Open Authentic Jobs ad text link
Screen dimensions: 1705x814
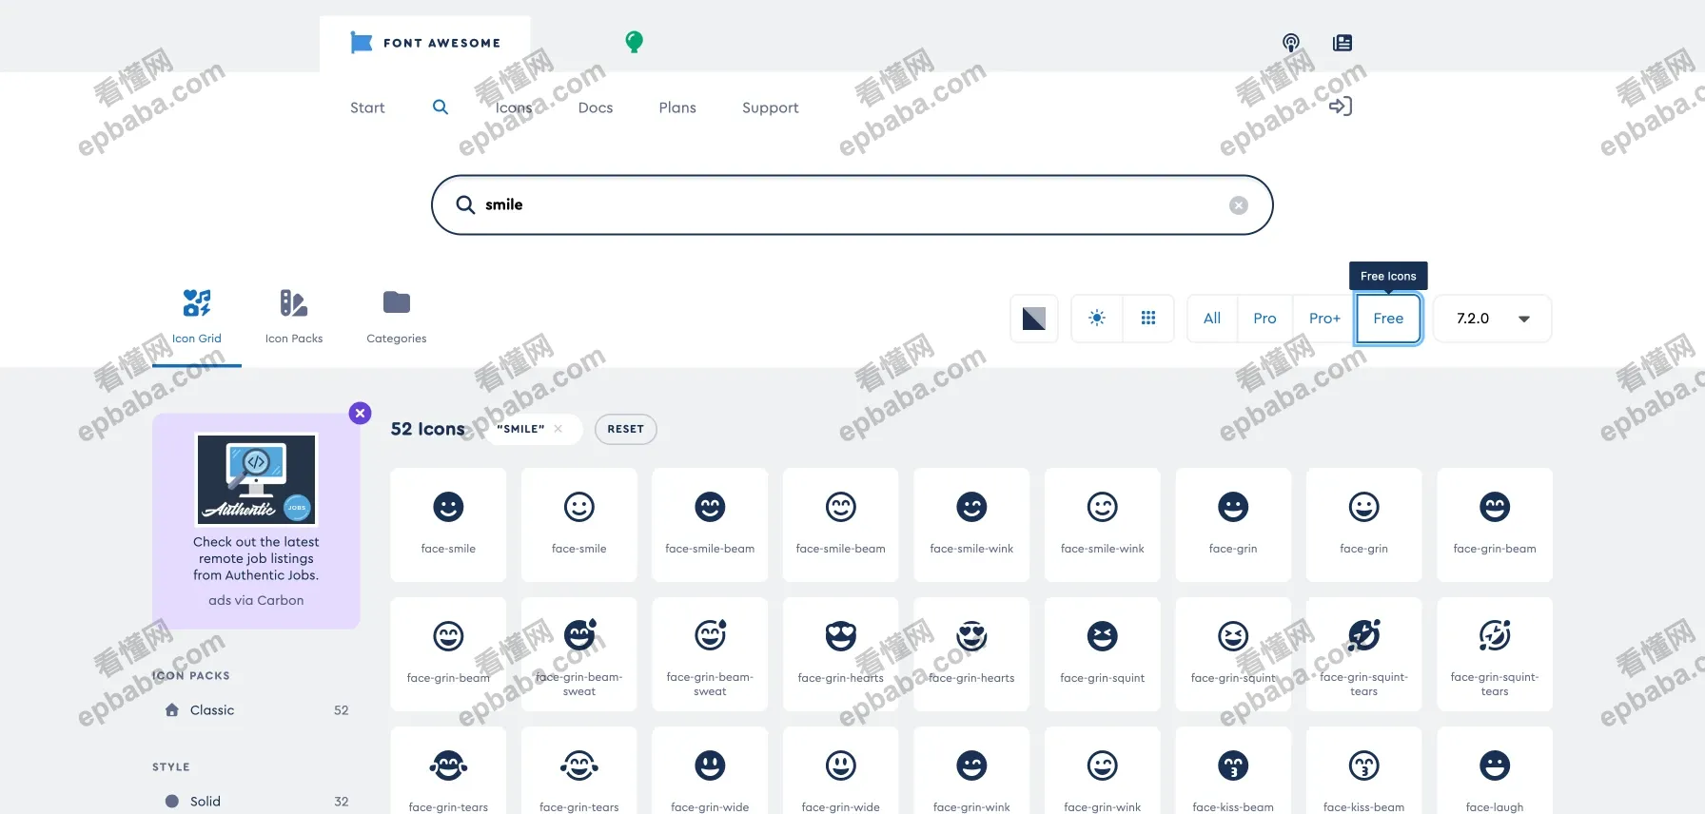256,558
